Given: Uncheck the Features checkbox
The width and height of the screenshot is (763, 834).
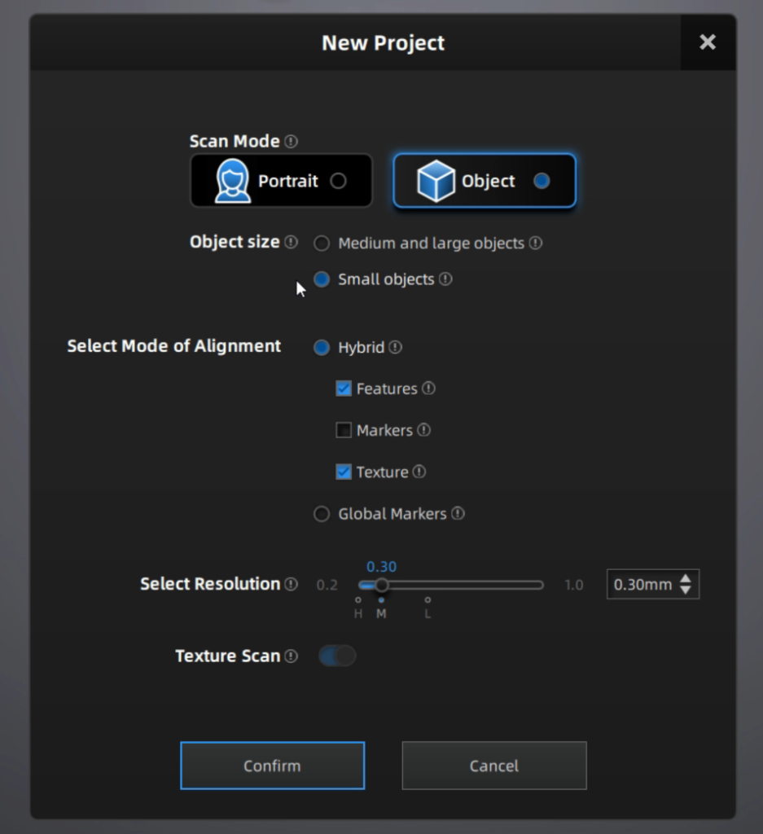Looking at the screenshot, I should coord(344,389).
